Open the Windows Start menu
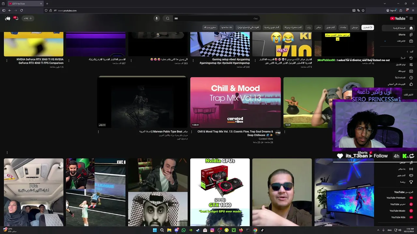The image size is (417, 234). pos(155,230)
